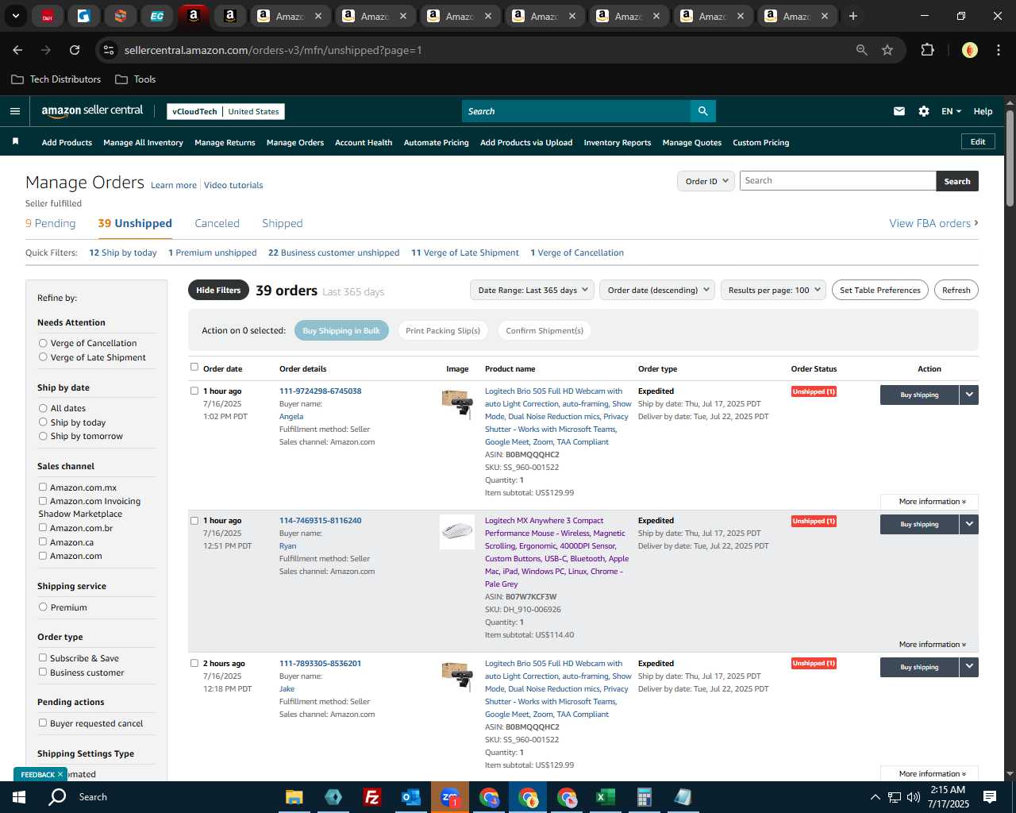Bookmark this page with star icon
The width and height of the screenshot is (1016, 813).
click(x=887, y=50)
